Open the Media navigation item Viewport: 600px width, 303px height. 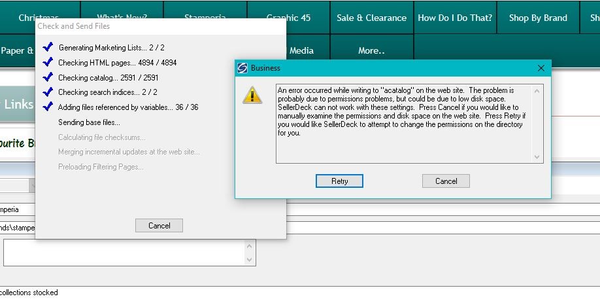pos(301,50)
